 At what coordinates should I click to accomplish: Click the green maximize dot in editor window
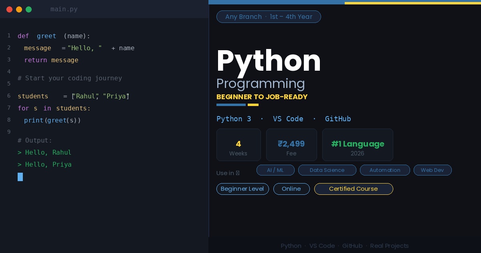click(28, 9)
